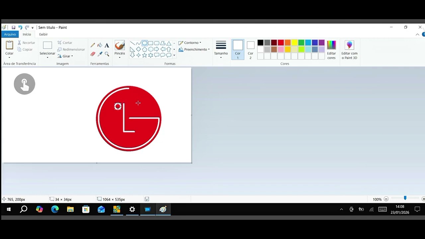Click the Undo arrow in title bar

pos(20,28)
